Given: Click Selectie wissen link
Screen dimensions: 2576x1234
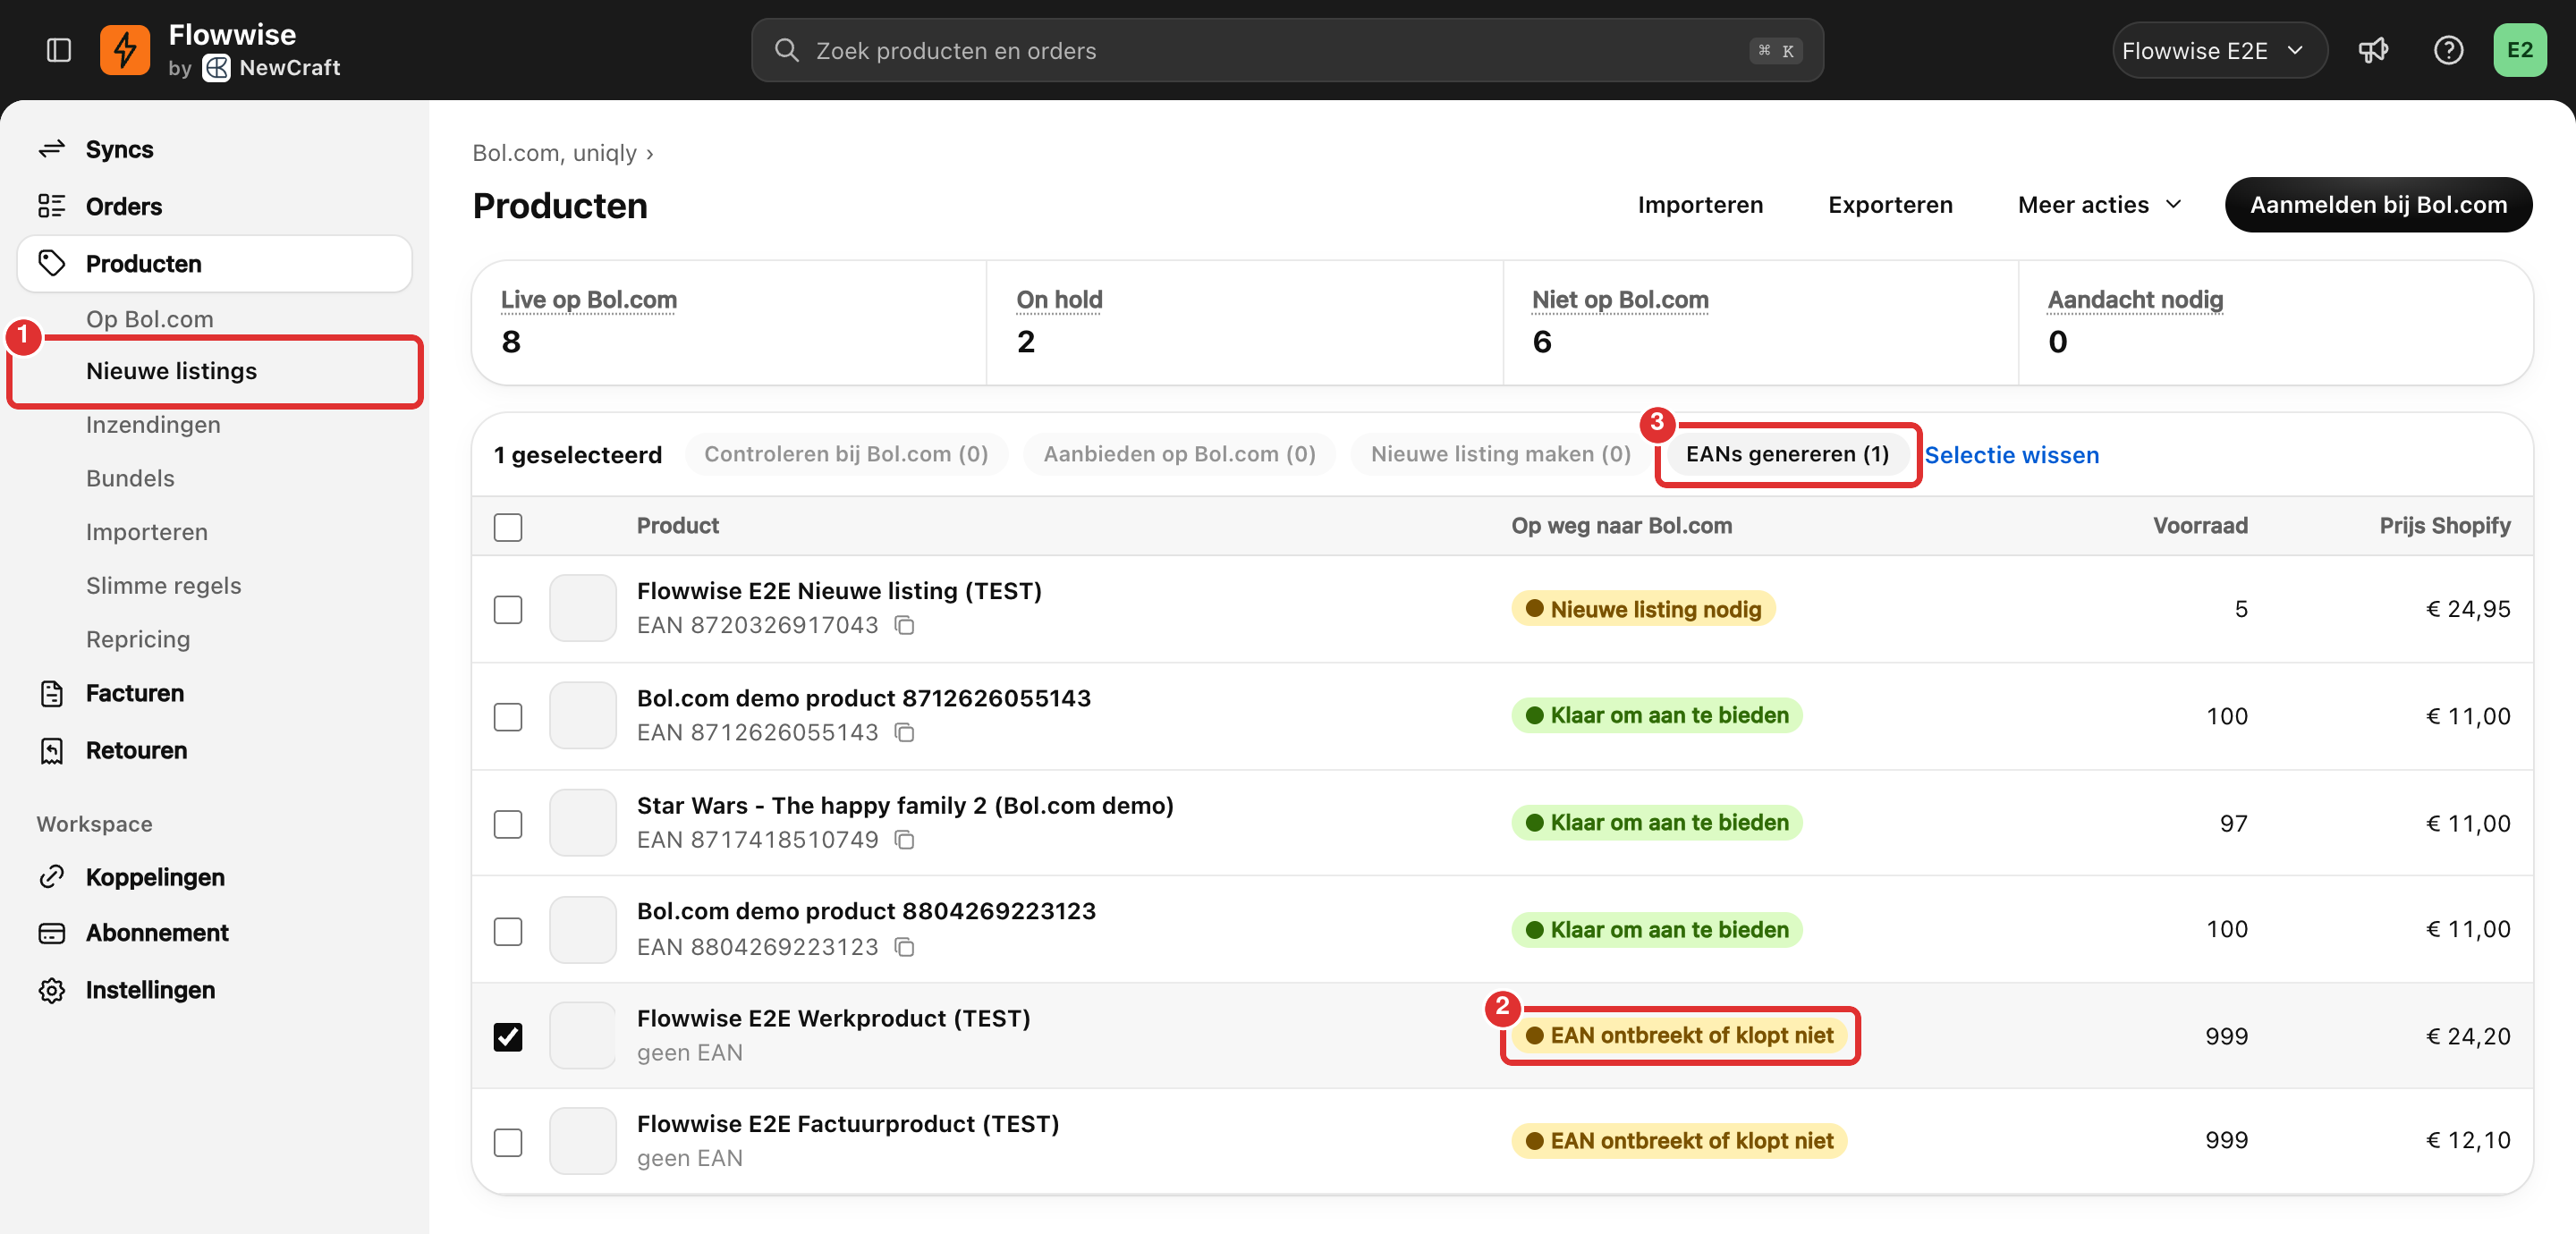Looking at the screenshot, I should pyautogui.click(x=2011, y=455).
